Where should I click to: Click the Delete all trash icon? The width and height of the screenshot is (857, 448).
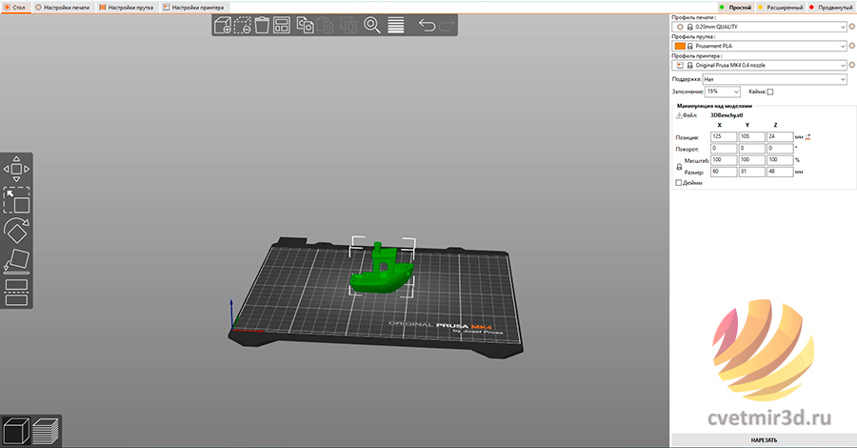262,25
